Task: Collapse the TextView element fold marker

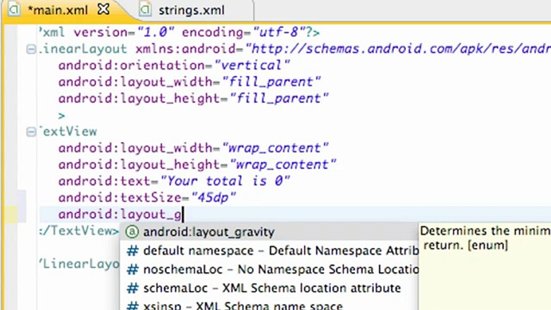Action: coord(31,132)
